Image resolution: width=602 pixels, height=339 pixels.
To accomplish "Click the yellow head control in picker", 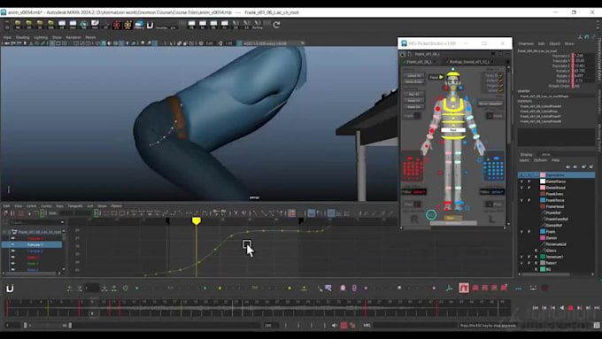I will (x=453, y=74).
